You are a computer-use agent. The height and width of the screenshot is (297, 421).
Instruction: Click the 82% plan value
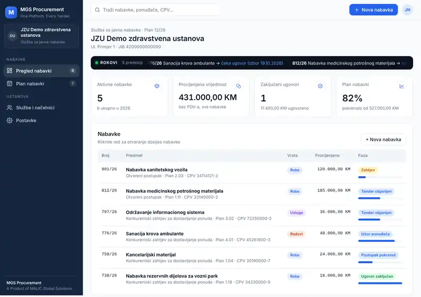(352, 98)
